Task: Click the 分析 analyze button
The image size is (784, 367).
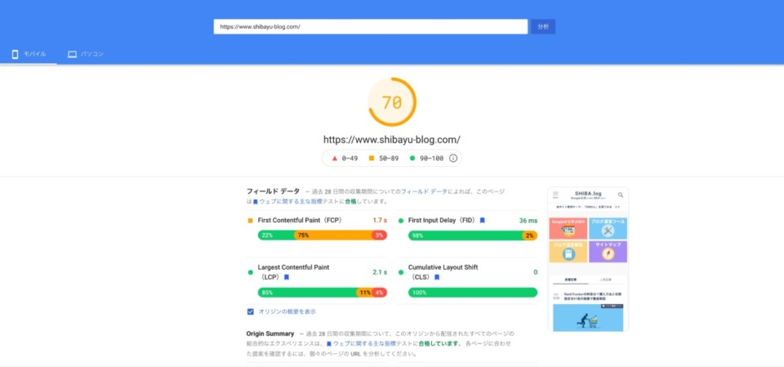Action: [x=543, y=27]
